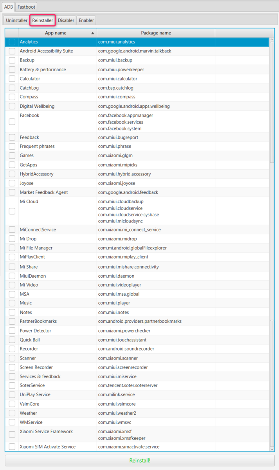Select the MiPlayClient app name
This screenshot has height=470, width=279.
pyautogui.click(x=32, y=257)
